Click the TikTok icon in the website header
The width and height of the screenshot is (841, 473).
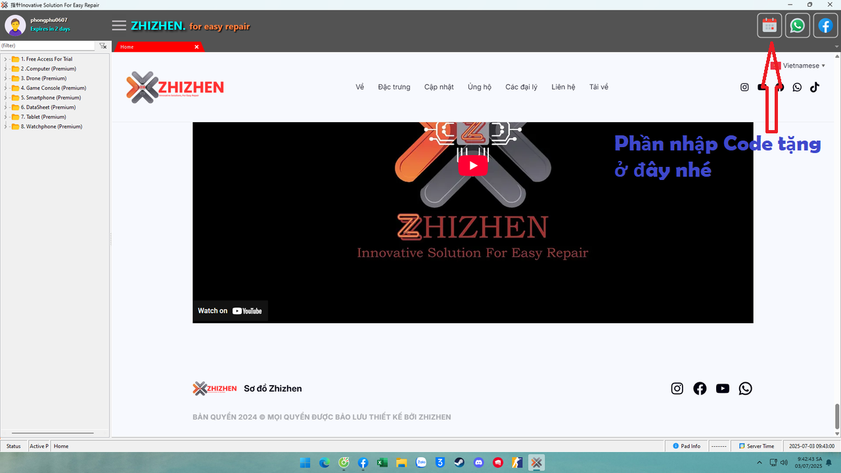pyautogui.click(x=815, y=87)
